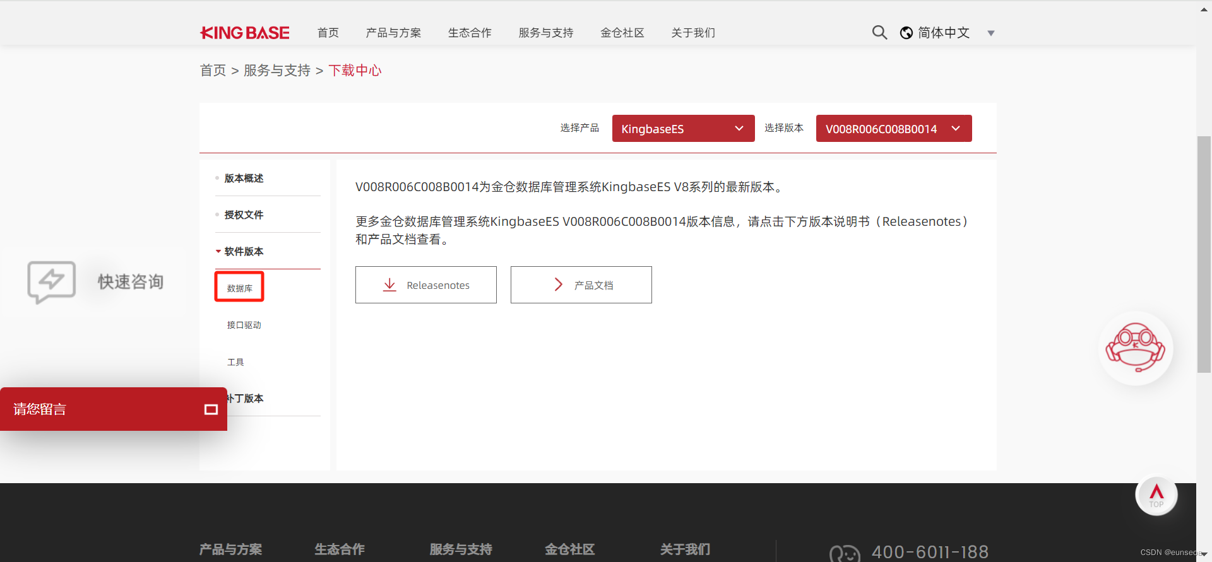The width and height of the screenshot is (1212, 562).
Task: Select 授权文件 in the sidebar
Action: (x=244, y=215)
